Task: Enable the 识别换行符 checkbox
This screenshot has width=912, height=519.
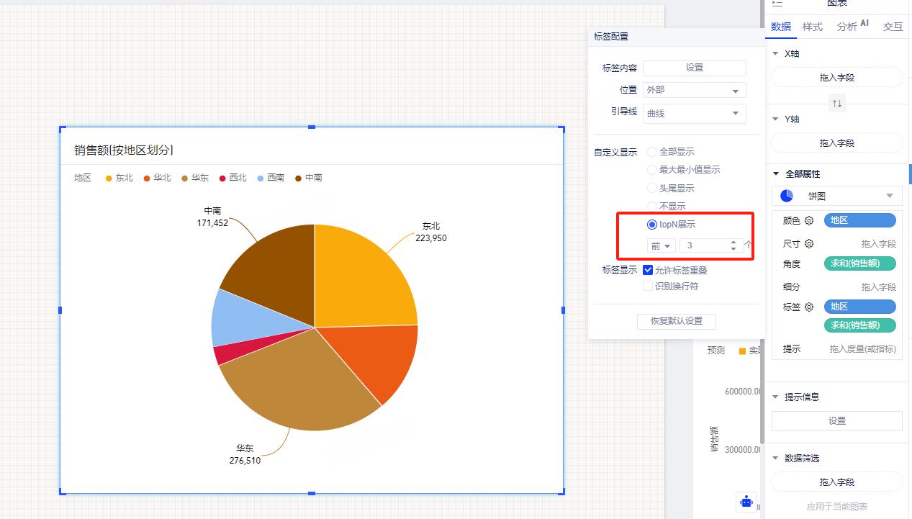Action: (x=648, y=286)
